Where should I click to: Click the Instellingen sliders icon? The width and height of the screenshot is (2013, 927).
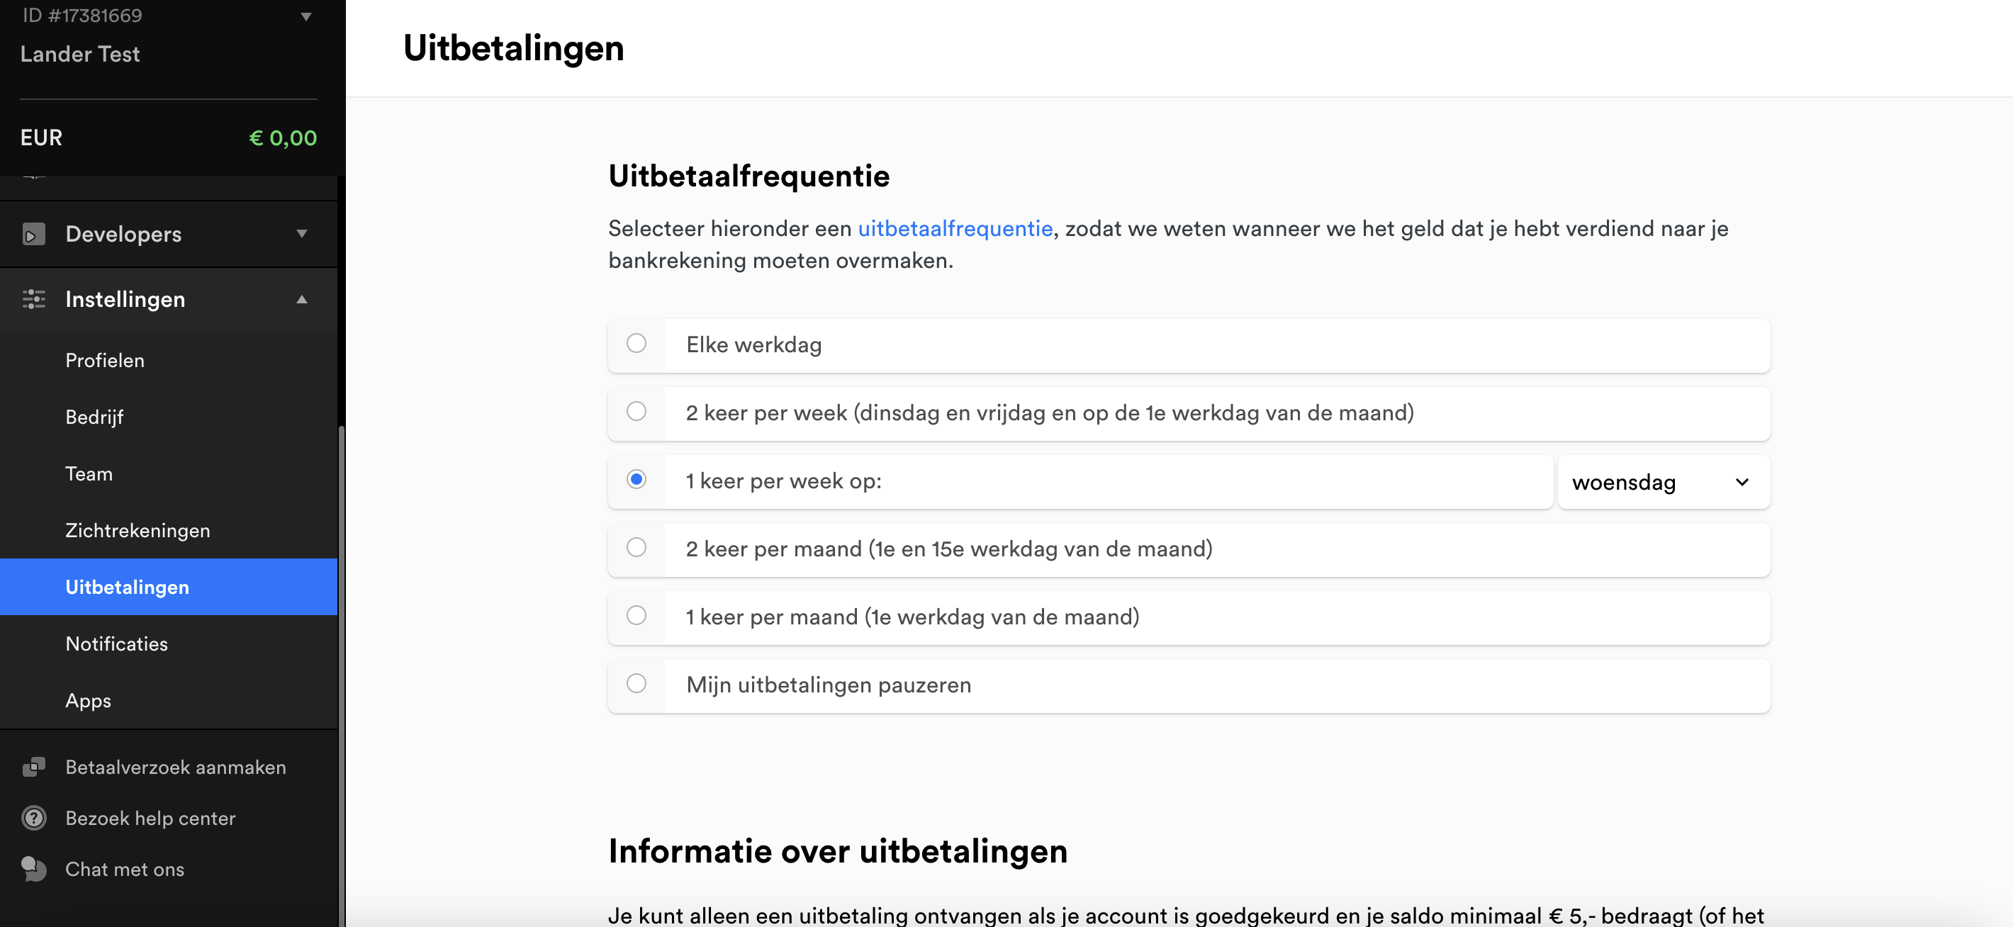pos(33,298)
